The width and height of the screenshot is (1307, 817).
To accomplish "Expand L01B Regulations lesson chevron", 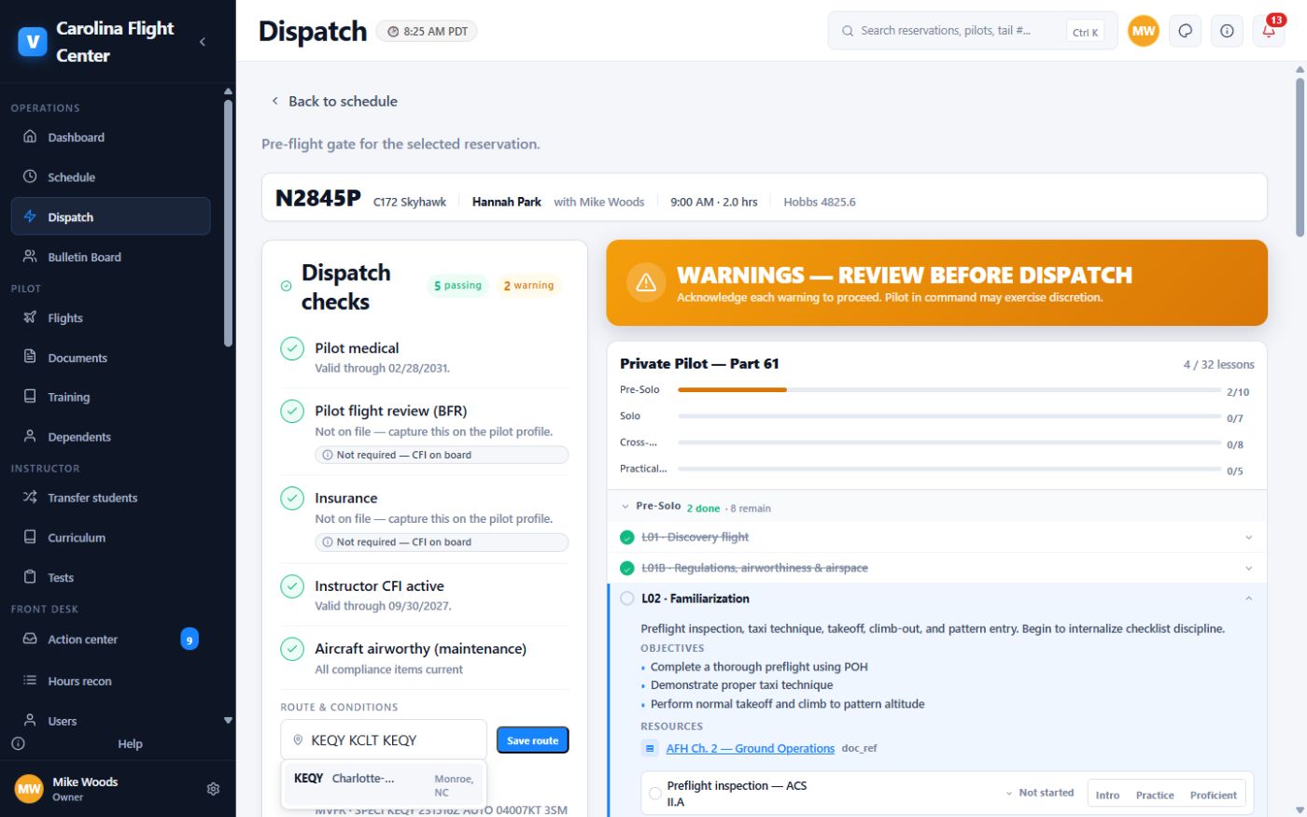I will (1248, 568).
